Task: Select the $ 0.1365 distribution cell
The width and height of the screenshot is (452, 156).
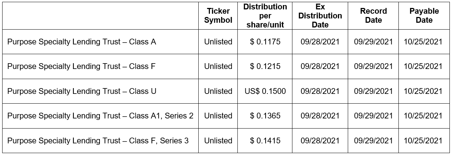Action: (x=265, y=116)
